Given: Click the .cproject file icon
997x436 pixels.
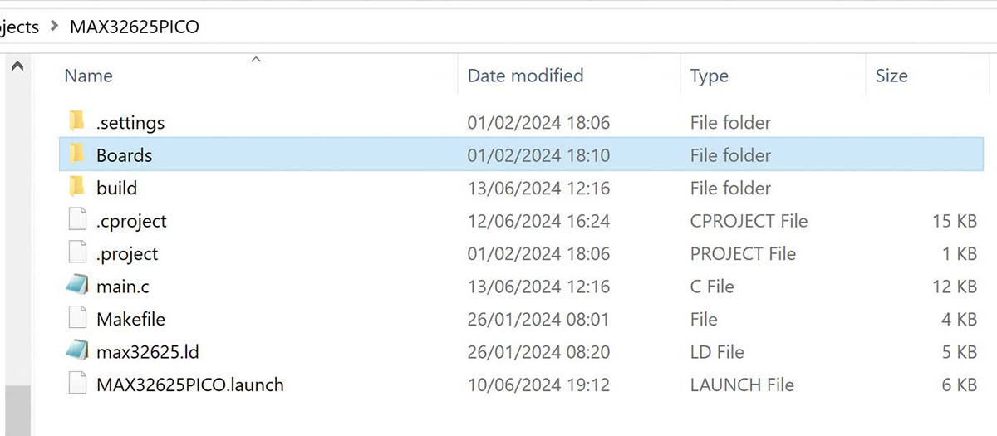Looking at the screenshot, I should pos(76,221).
